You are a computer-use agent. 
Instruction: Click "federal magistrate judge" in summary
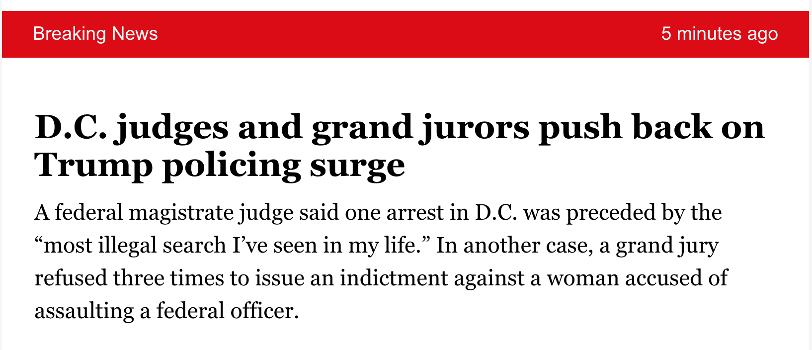145,213
